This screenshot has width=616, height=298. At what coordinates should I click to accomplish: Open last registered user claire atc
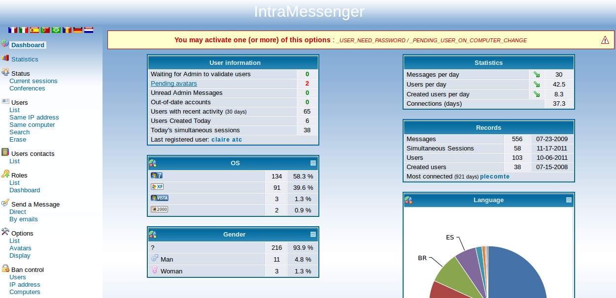[227, 140]
